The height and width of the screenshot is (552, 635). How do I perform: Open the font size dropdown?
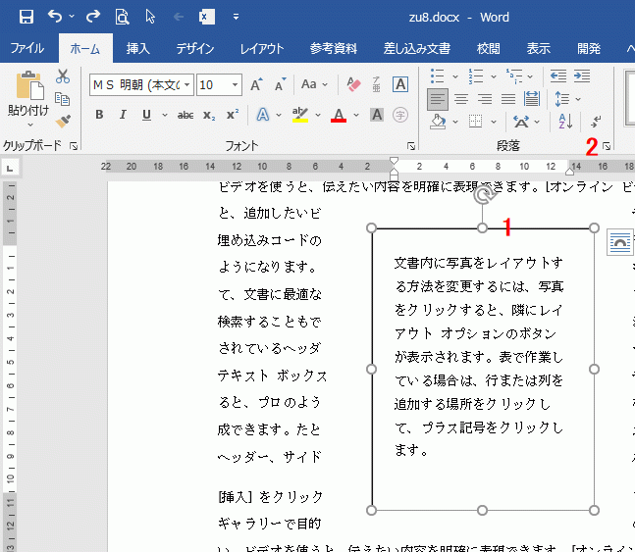pos(236,85)
